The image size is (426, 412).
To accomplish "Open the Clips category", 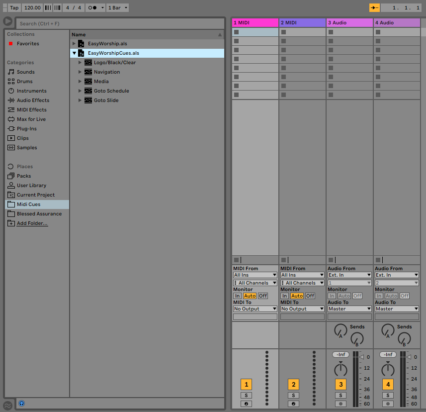I will (22, 138).
